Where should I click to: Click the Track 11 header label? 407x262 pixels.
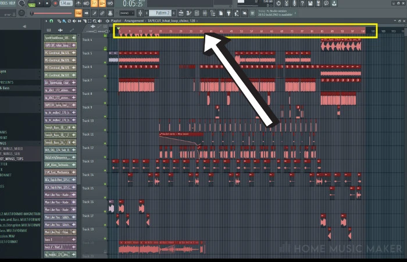click(88, 134)
